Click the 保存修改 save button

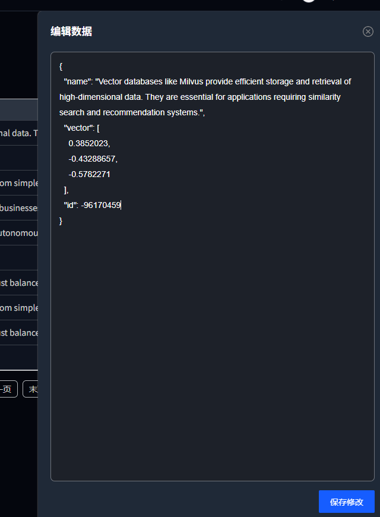[x=346, y=502]
